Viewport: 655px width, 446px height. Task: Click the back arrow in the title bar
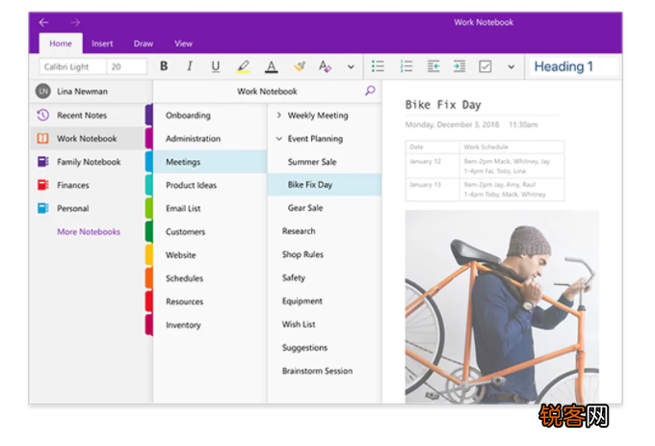click(x=44, y=22)
